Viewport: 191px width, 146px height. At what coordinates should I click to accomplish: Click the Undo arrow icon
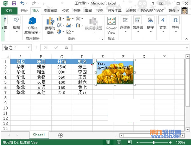click(22, 3)
